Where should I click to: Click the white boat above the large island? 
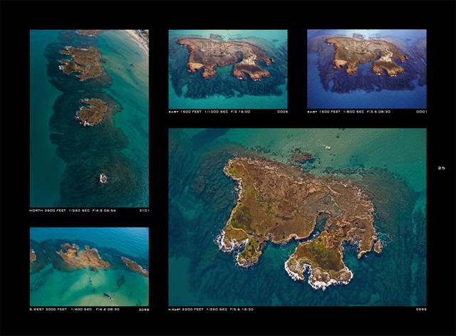328,147
